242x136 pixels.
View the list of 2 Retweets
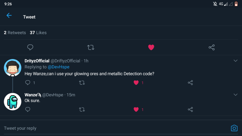coord(15,33)
